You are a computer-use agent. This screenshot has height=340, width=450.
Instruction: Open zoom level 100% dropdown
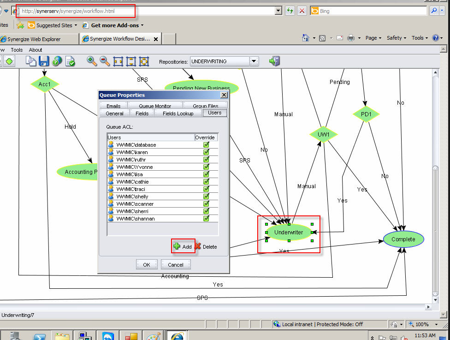click(436, 324)
